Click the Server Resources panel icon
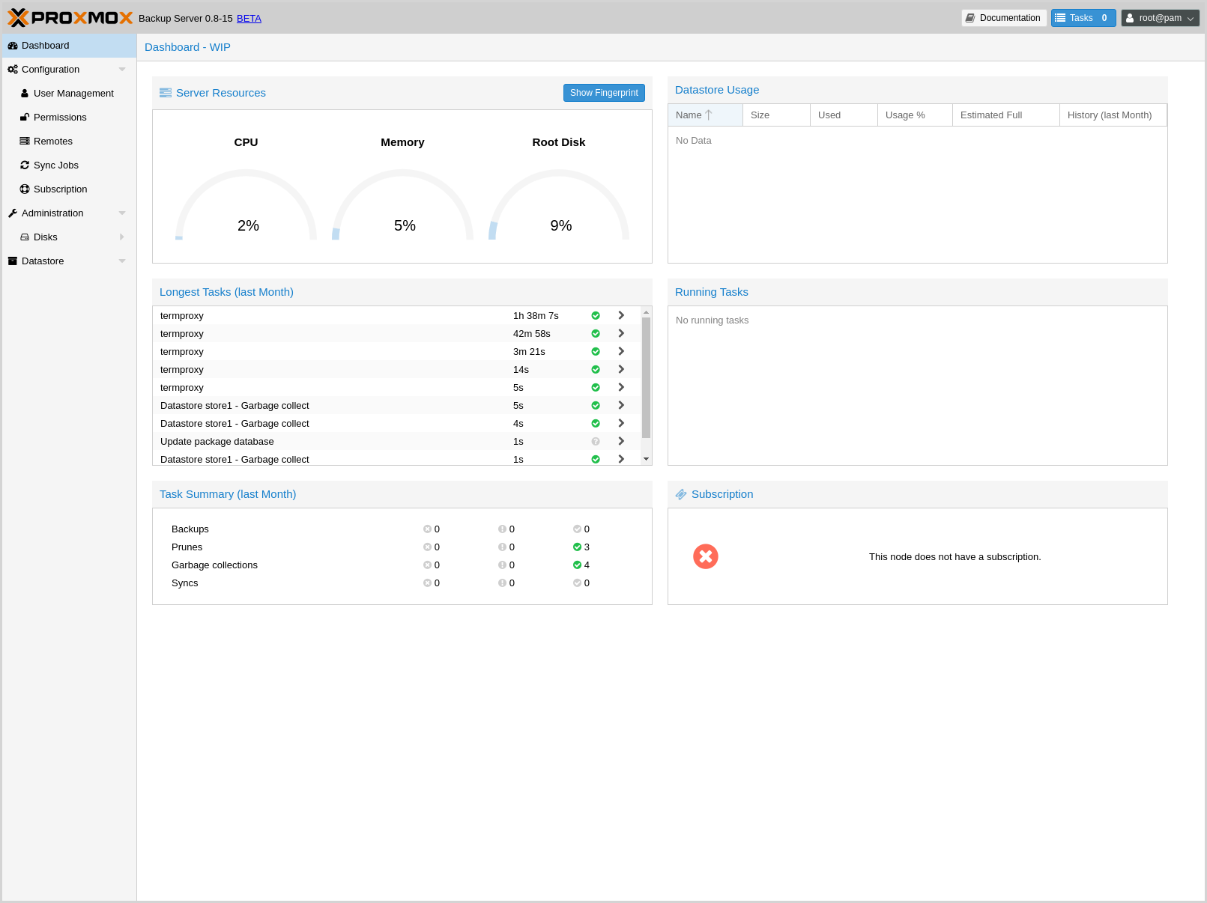The image size is (1207, 903). tap(166, 93)
